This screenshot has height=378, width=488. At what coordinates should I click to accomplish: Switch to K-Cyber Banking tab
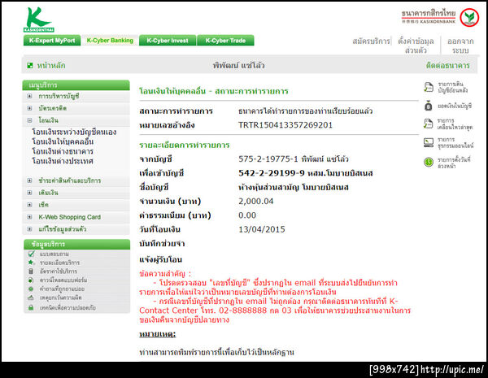point(110,41)
